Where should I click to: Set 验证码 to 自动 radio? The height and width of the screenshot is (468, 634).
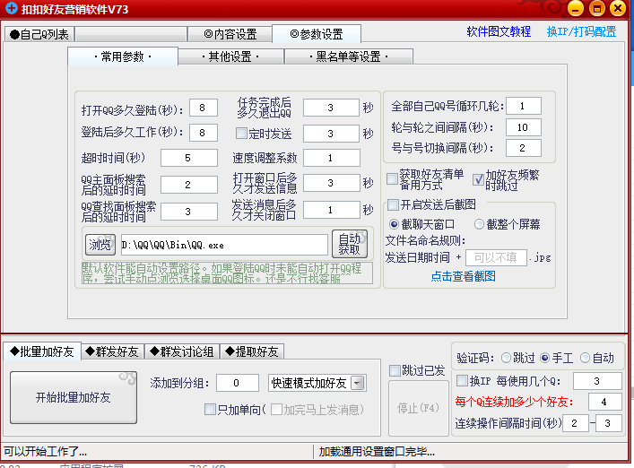click(585, 358)
